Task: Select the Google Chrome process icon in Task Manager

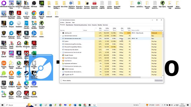Action: tap(63, 55)
